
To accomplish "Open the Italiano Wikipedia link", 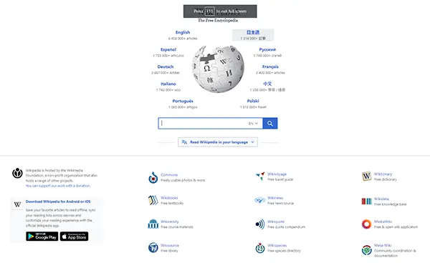I will pos(168,84).
